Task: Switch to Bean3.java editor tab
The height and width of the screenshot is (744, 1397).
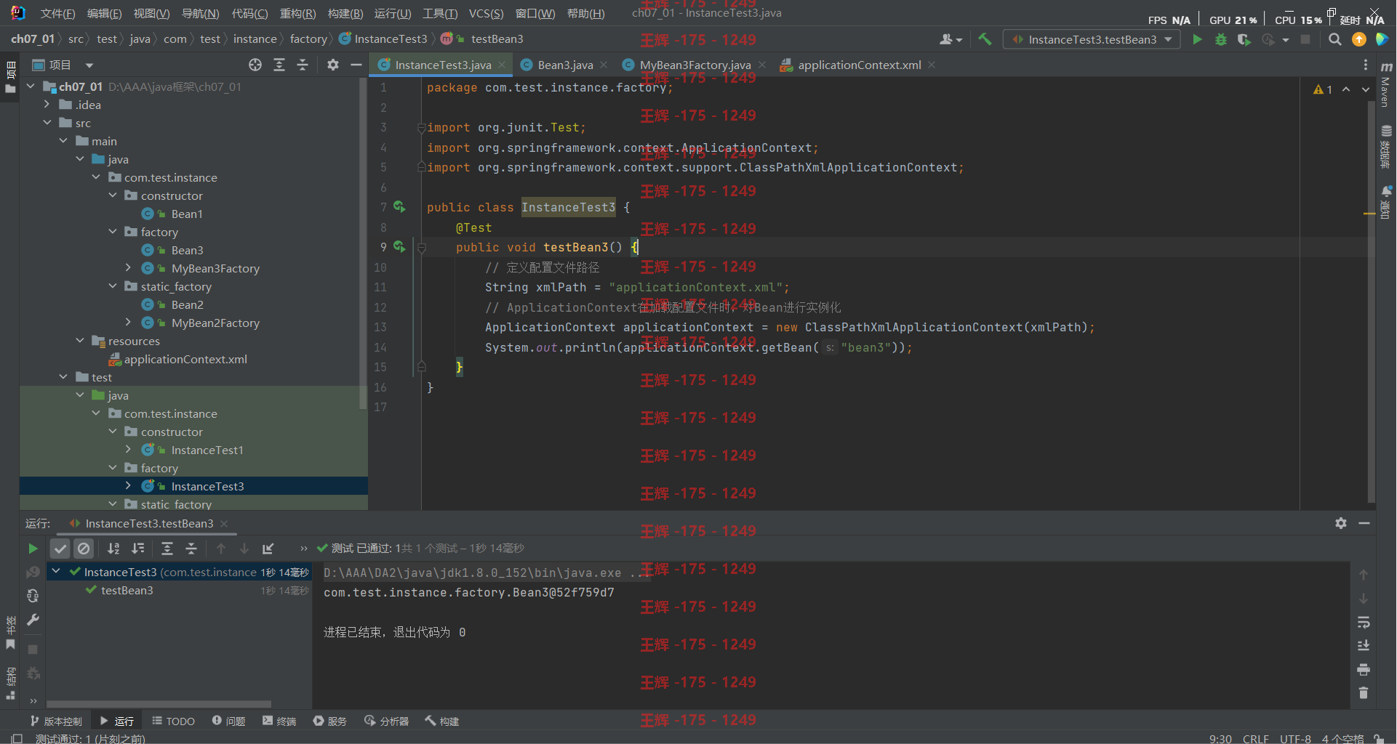Action: [x=564, y=65]
